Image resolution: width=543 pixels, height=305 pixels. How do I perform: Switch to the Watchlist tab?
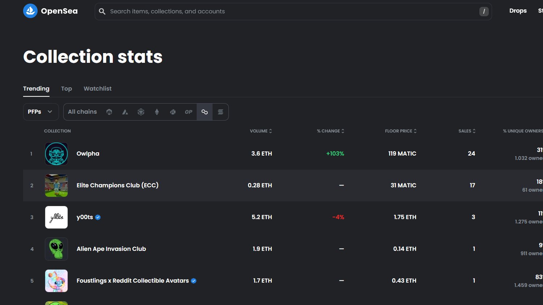98,88
